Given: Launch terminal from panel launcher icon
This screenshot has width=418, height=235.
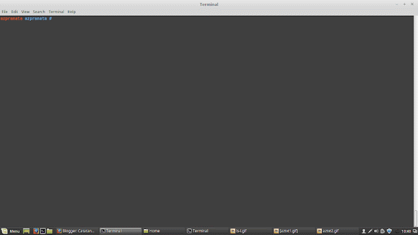Looking at the screenshot, I should coord(42,231).
